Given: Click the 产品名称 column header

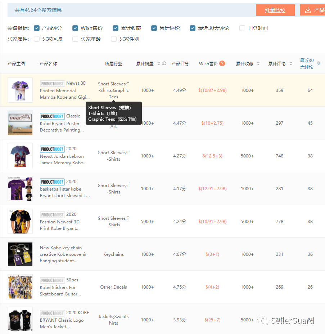Looking at the screenshot, I should coord(48,63).
